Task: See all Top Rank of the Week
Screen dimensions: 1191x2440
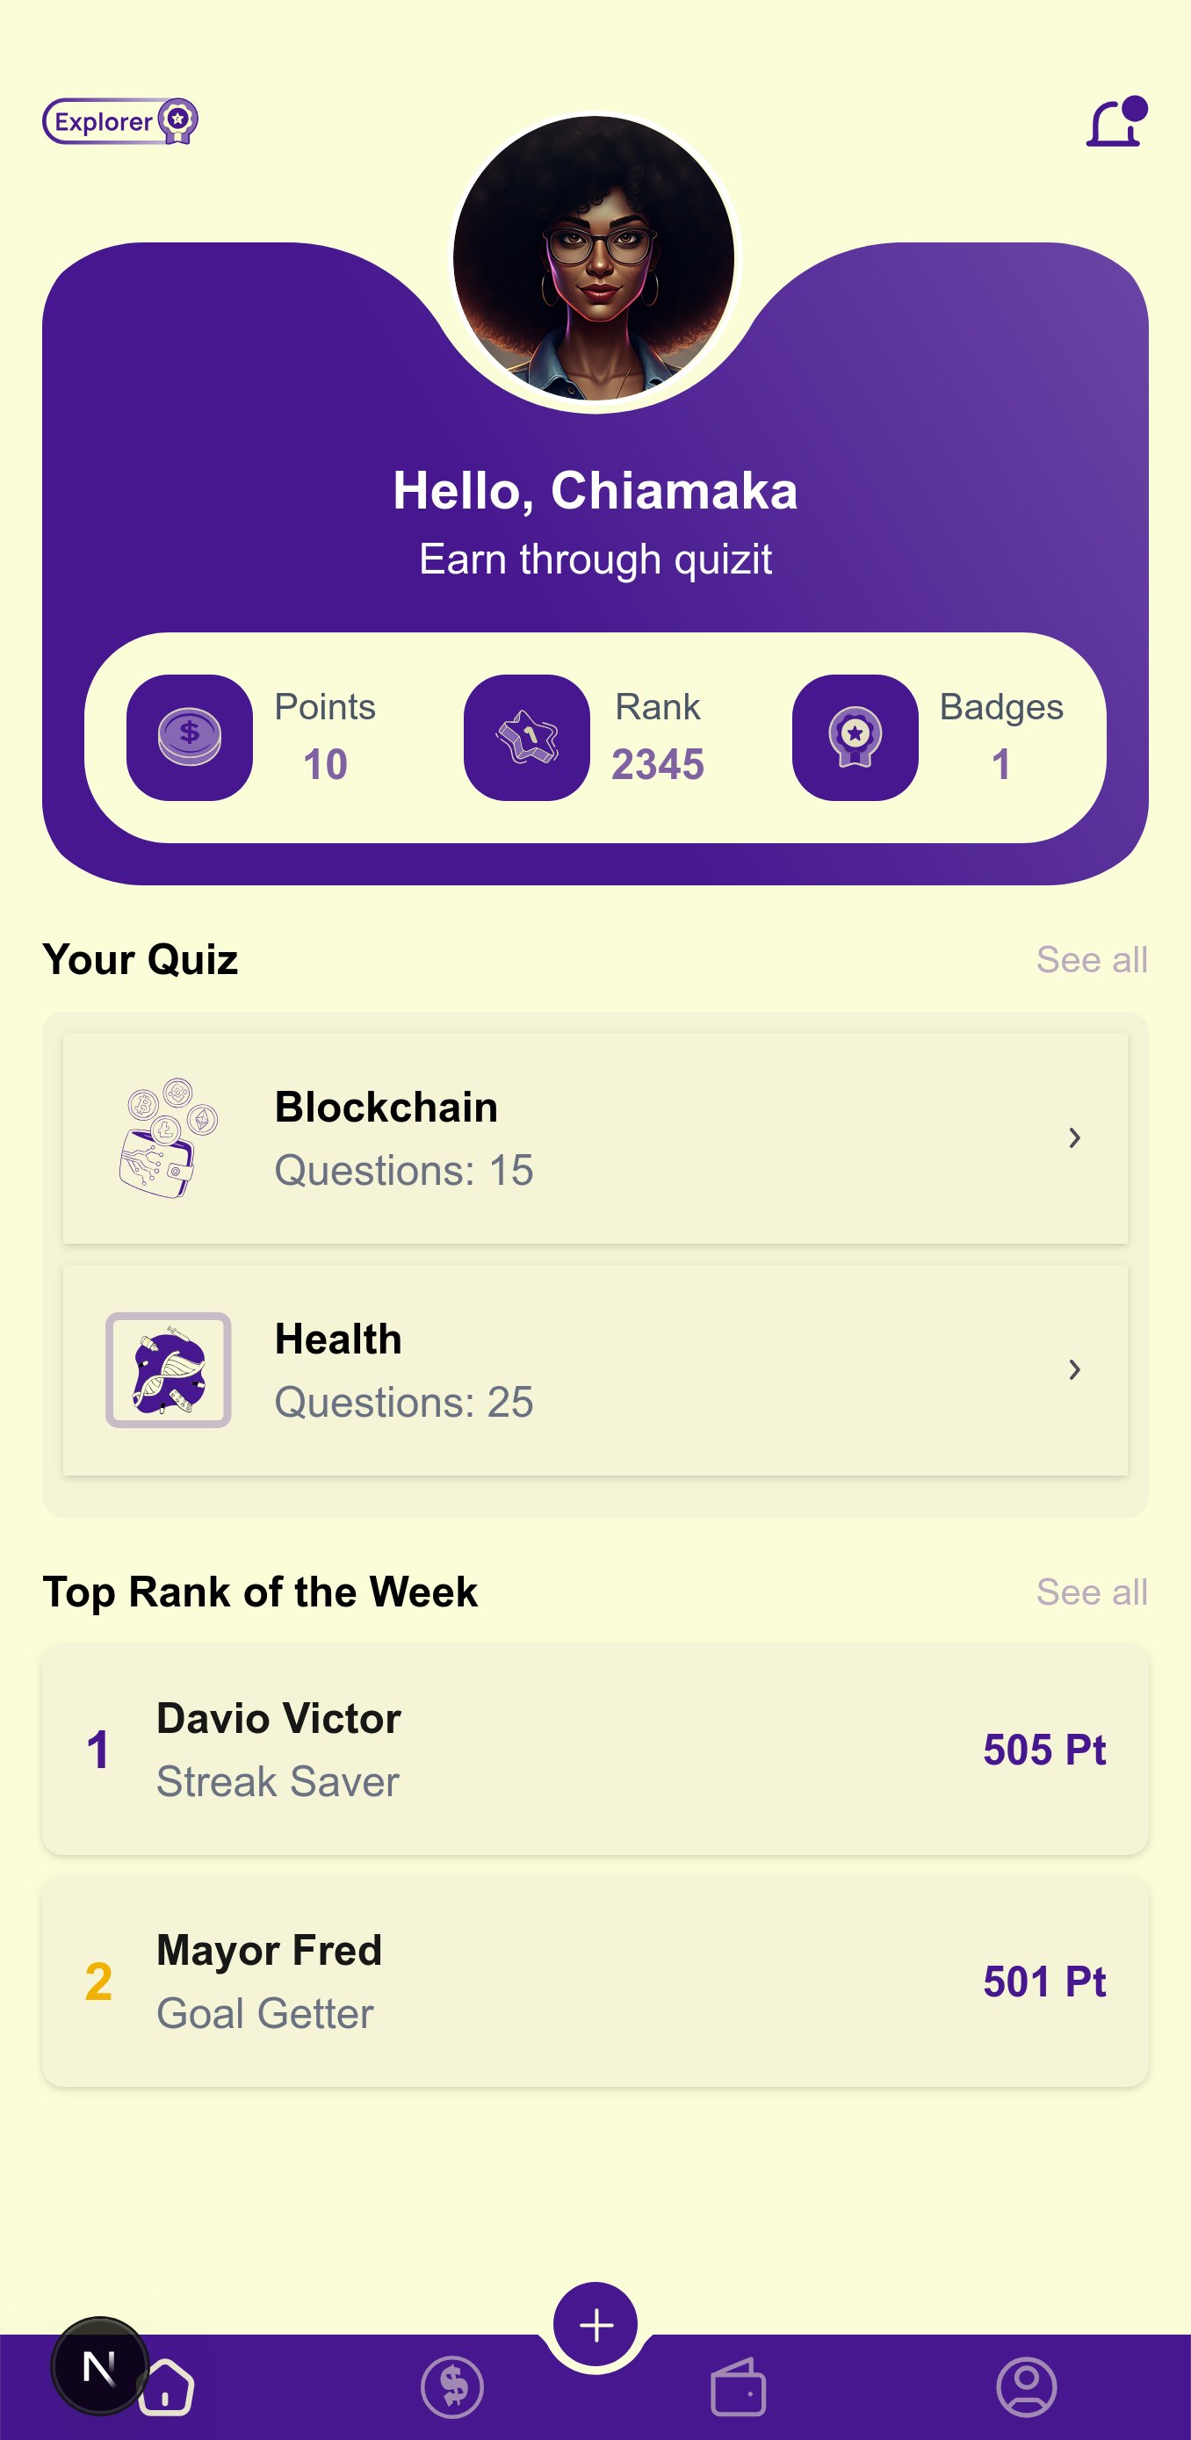Action: [x=1092, y=1592]
